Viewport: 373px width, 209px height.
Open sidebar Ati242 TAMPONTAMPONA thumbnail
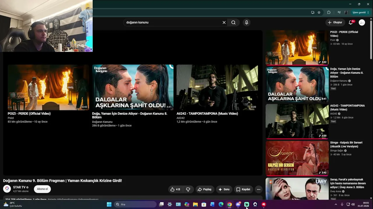point(297,121)
